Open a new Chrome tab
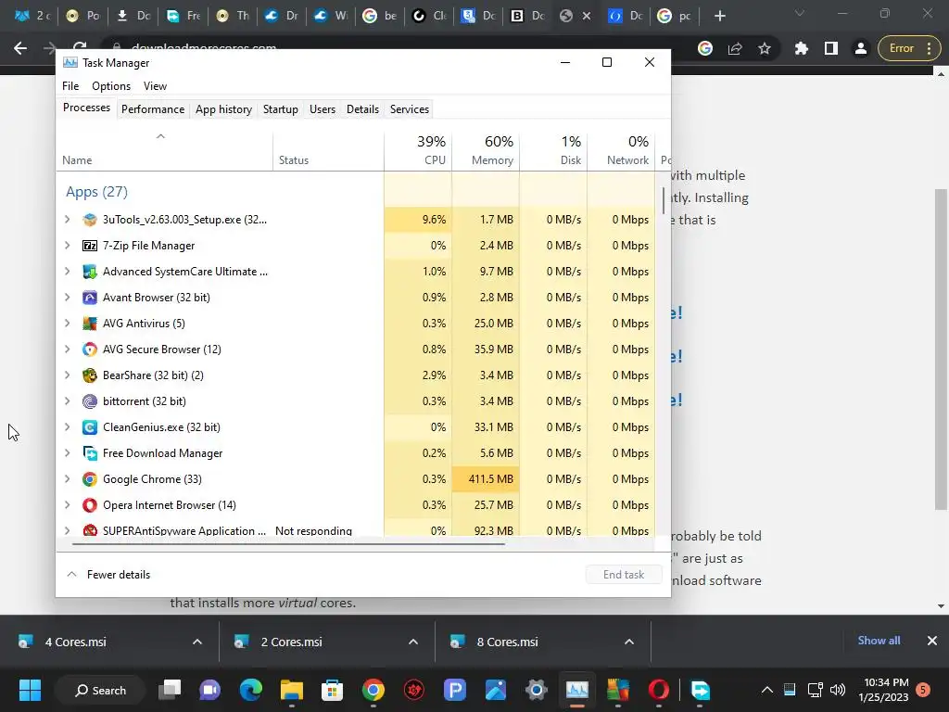This screenshot has width=949, height=712. coord(719,17)
